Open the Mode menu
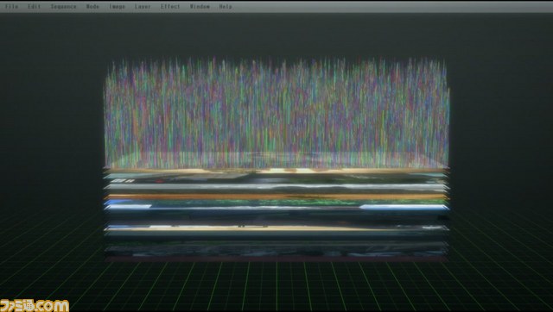 click(x=92, y=6)
